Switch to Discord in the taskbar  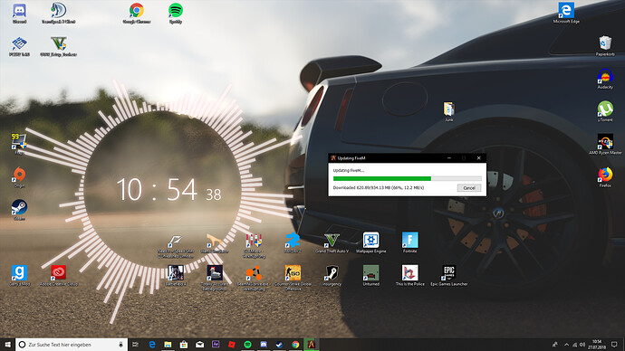(x=264, y=345)
